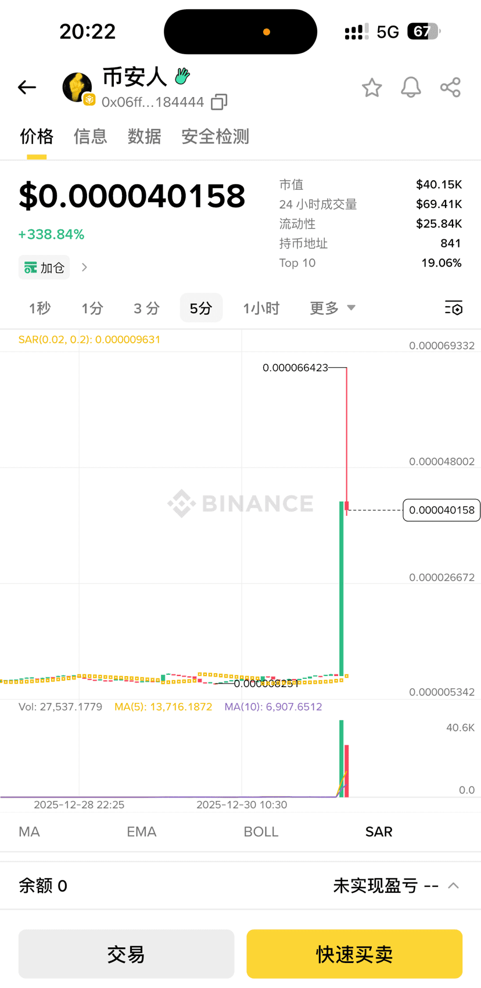Enable the EMA indicator
The image size is (481, 988).
(141, 832)
